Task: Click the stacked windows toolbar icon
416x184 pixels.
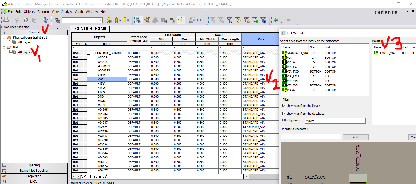Action: (x=192, y=20)
